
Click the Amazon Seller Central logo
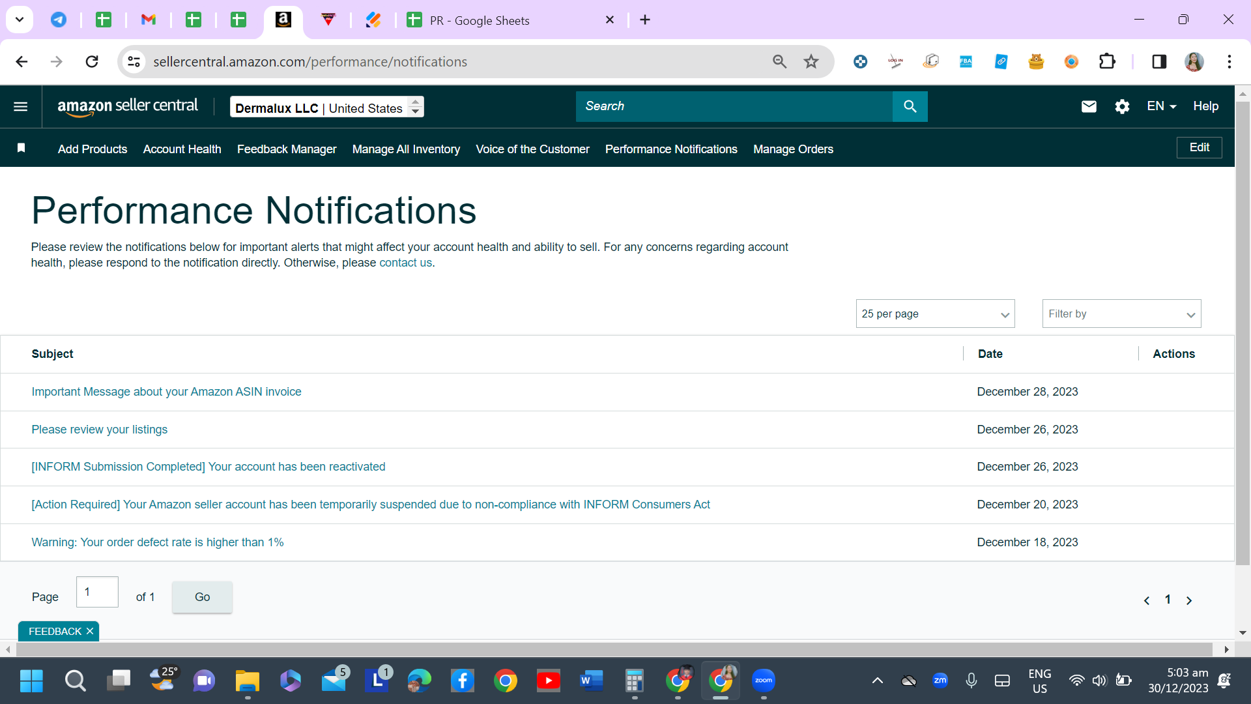coord(128,107)
